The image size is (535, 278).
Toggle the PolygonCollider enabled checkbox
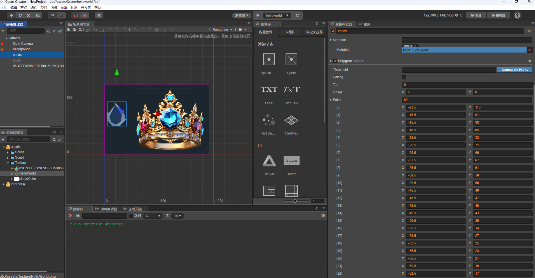335,61
